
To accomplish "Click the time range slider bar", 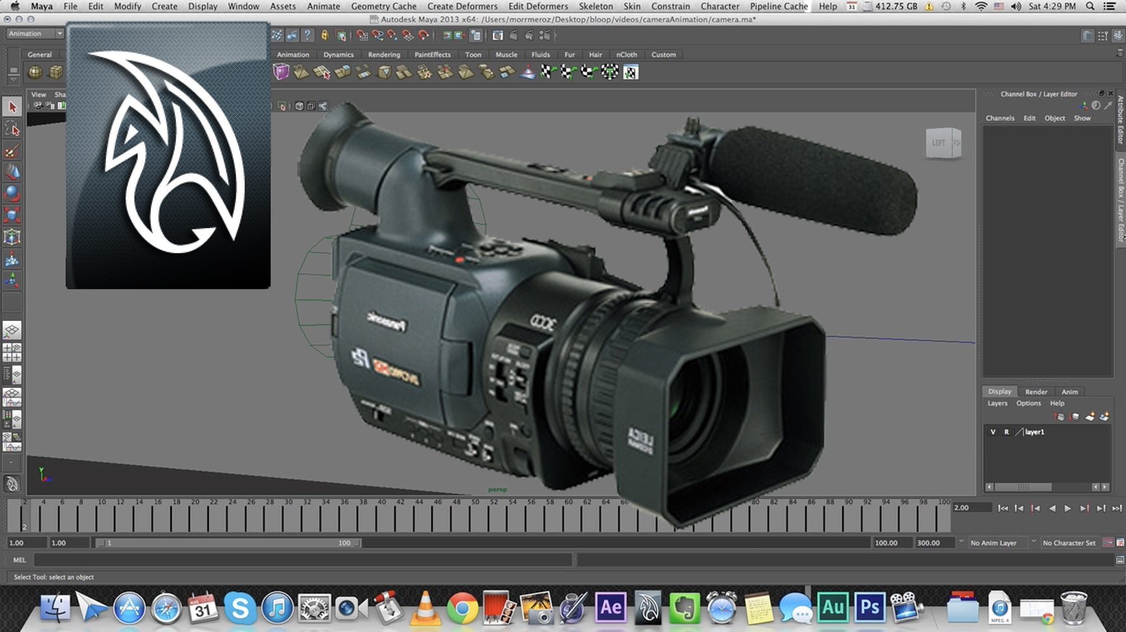I will click(228, 543).
